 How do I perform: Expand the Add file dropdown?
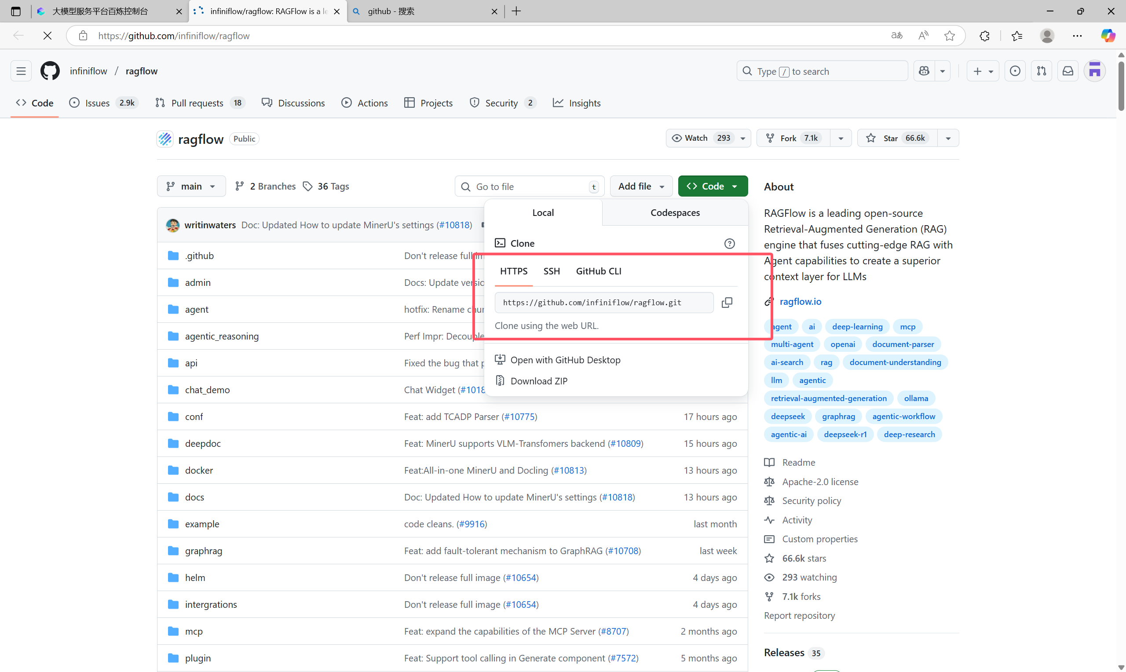pos(641,186)
